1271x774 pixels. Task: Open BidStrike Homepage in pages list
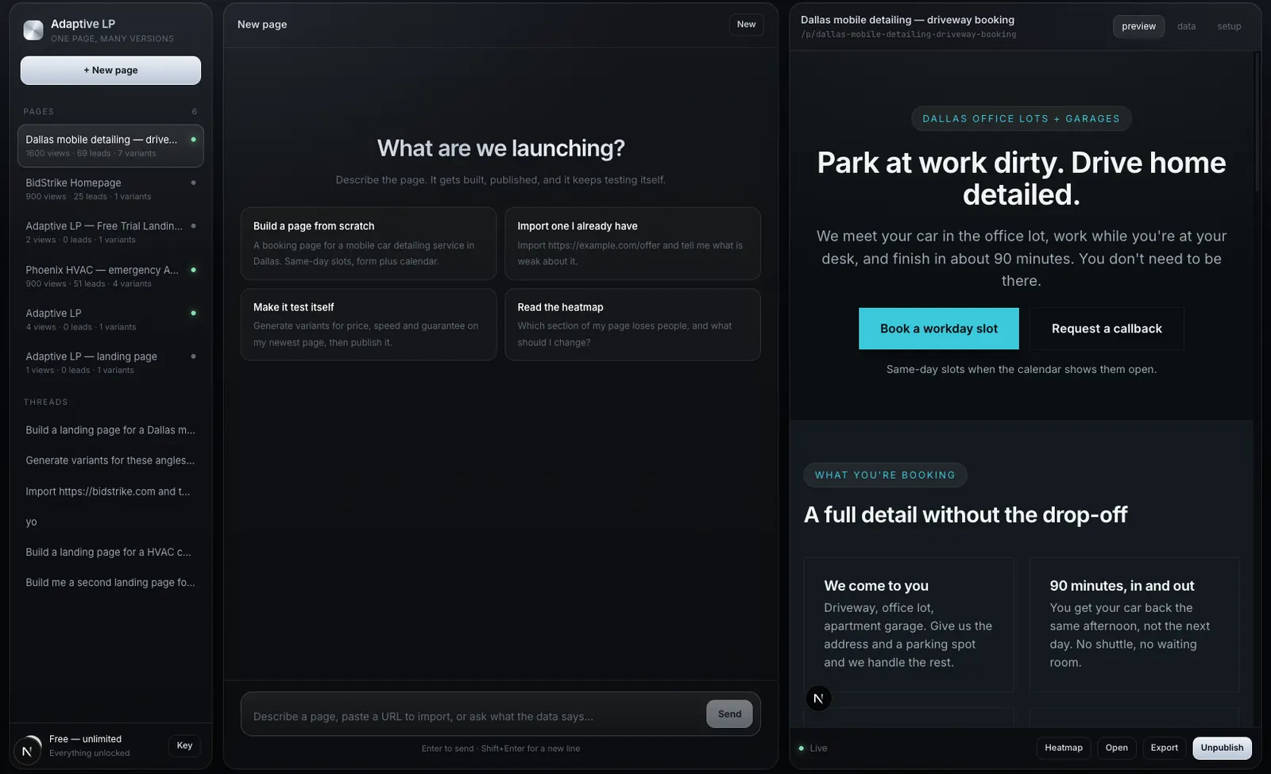(110, 189)
